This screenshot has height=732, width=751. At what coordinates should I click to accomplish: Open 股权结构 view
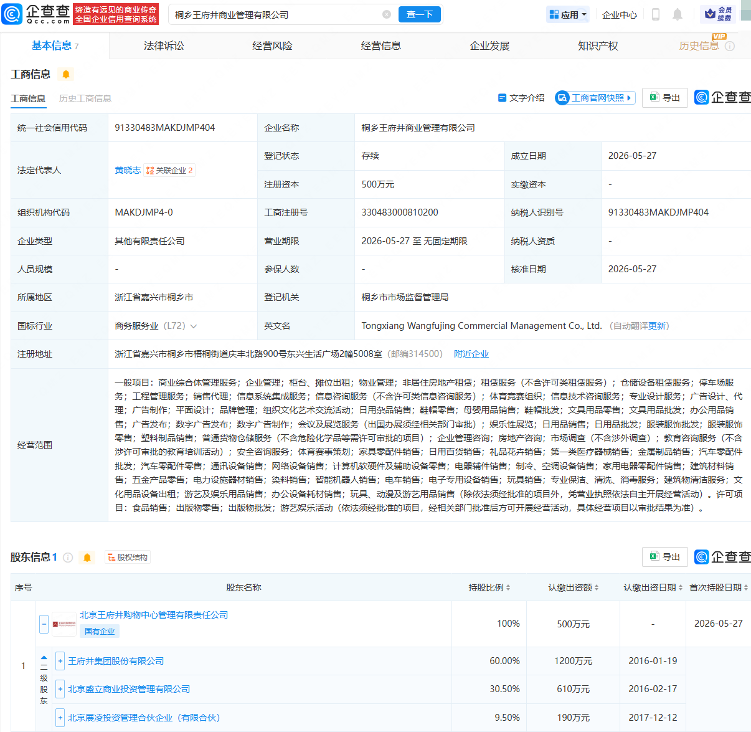click(128, 558)
